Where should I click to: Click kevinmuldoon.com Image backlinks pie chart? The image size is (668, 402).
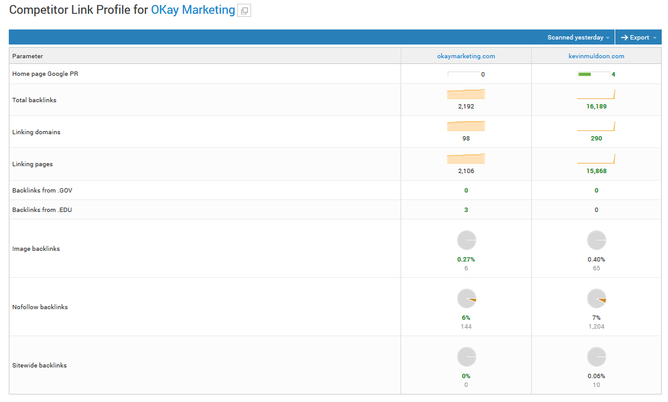point(596,240)
